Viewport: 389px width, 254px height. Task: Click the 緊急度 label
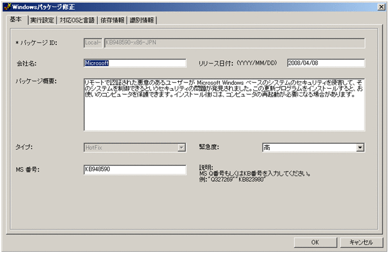209,147
